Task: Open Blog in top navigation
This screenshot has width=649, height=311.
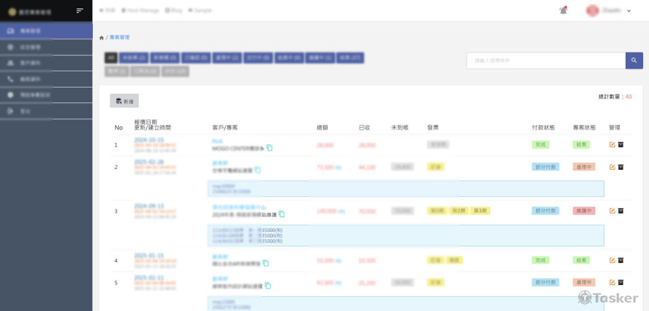Action: [174, 10]
